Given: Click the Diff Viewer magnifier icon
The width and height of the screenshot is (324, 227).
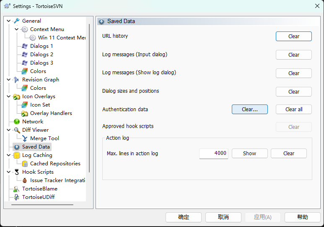Looking at the screenshot, I should tap(16, 130).
